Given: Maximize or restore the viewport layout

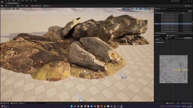Looking at the screenshot, I should (x=153, y=9).
